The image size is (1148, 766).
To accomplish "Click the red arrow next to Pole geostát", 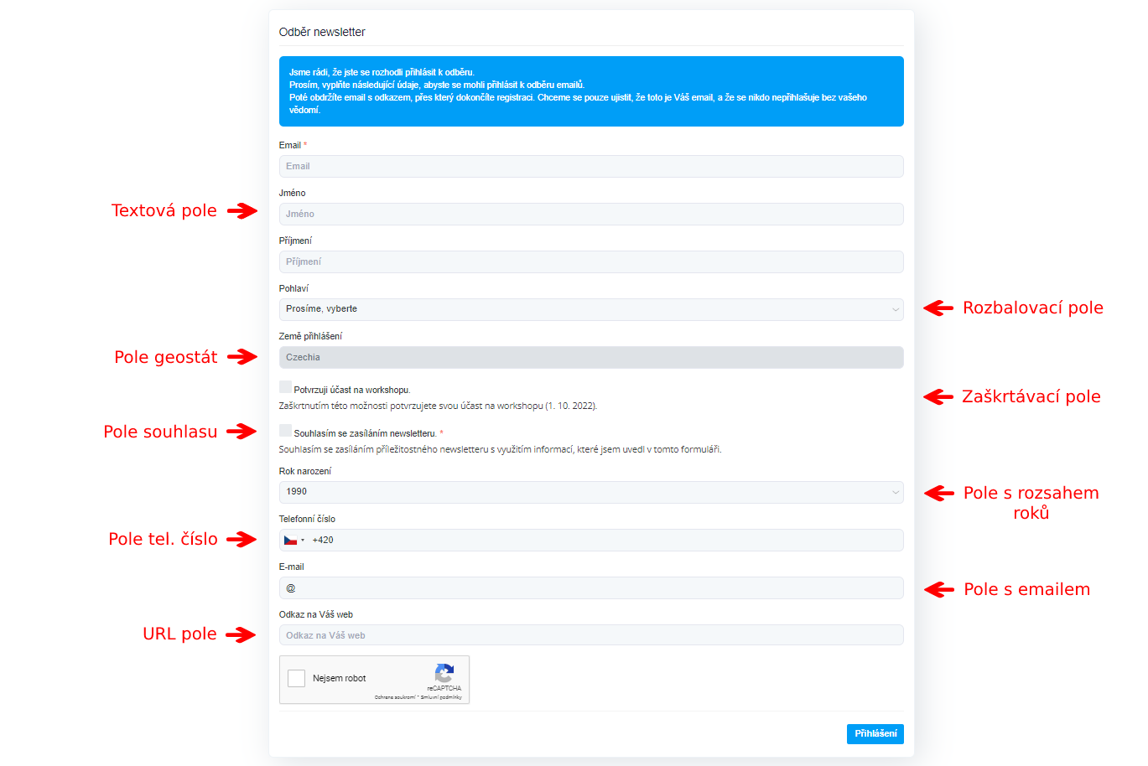I will coord(242,357).
